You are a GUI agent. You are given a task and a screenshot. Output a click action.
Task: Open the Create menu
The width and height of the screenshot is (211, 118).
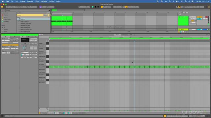pos(23,1)
